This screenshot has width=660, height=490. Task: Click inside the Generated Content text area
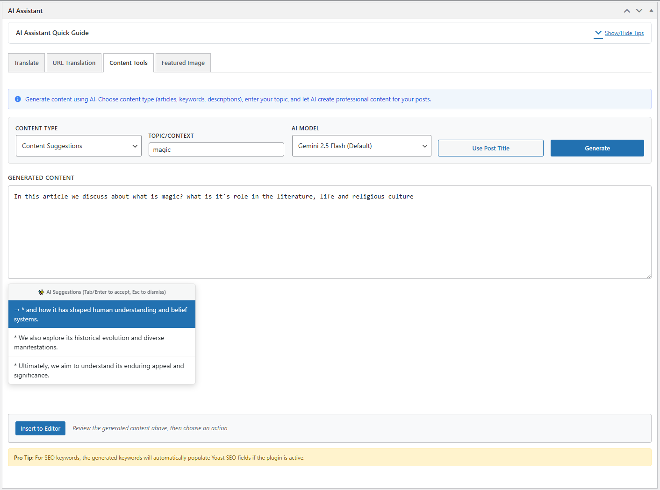click(330, 232)
